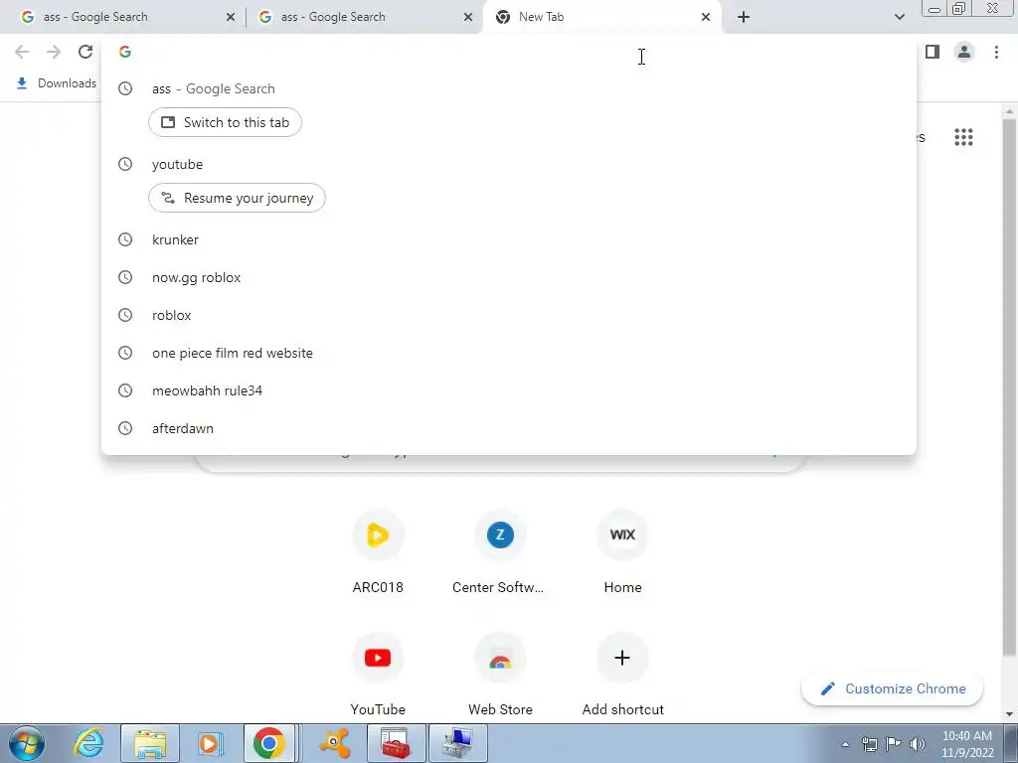
Task: Click the volume tray icon
Action: tap(918, 744)
